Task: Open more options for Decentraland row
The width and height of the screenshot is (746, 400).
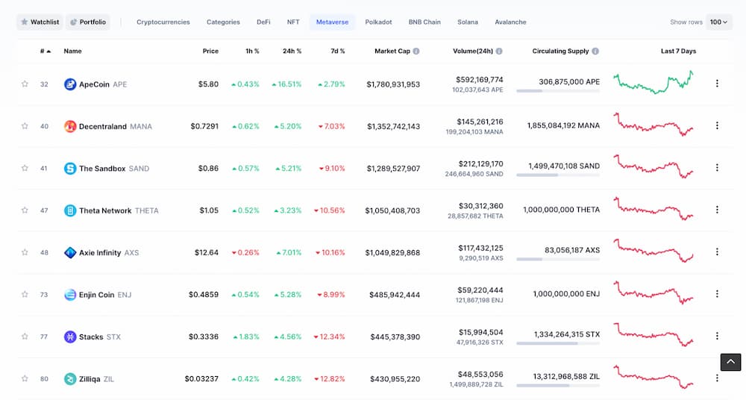Action: click(x=716, y=125)
